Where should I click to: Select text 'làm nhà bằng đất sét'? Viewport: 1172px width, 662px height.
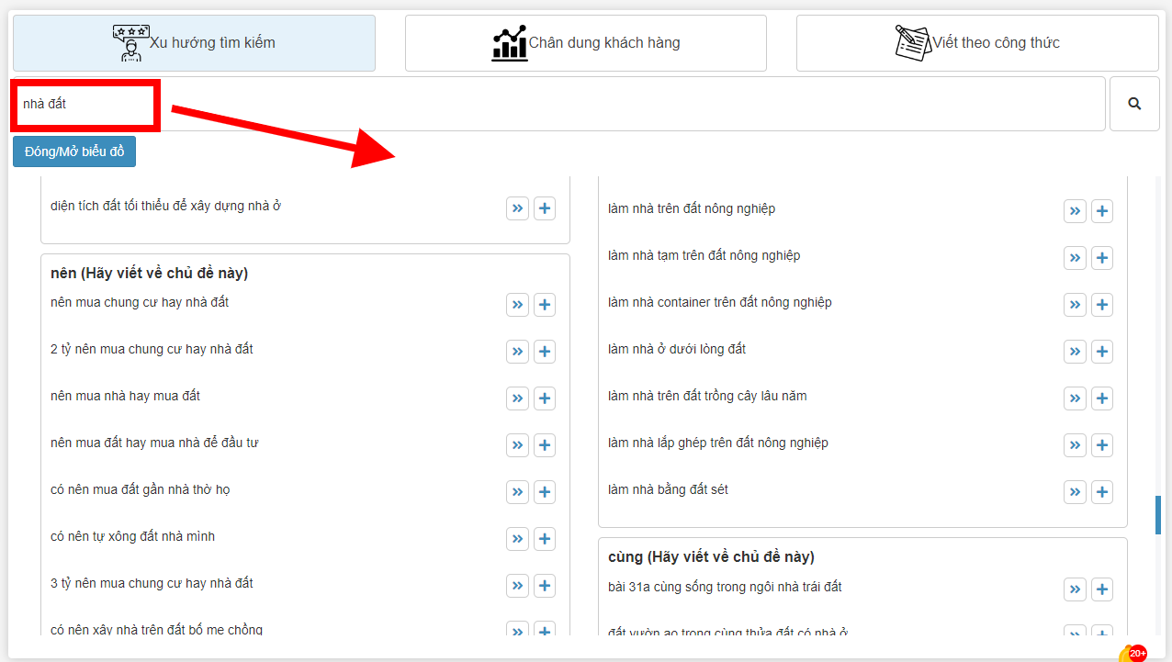click(x=668, y=489)
